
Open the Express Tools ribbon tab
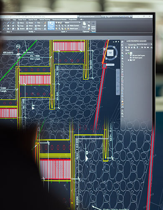(33, 20)
